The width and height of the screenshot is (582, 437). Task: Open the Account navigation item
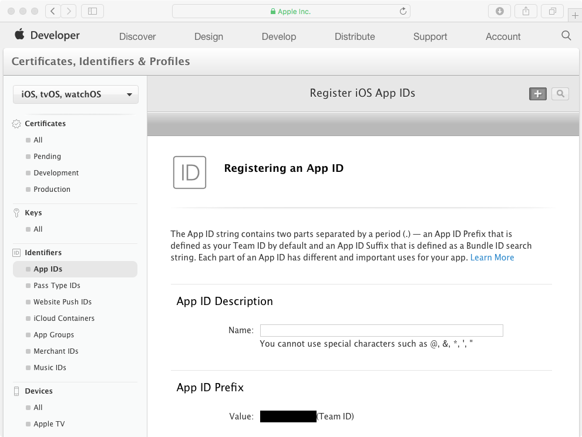pyautogui.click(x=503, y=36)
